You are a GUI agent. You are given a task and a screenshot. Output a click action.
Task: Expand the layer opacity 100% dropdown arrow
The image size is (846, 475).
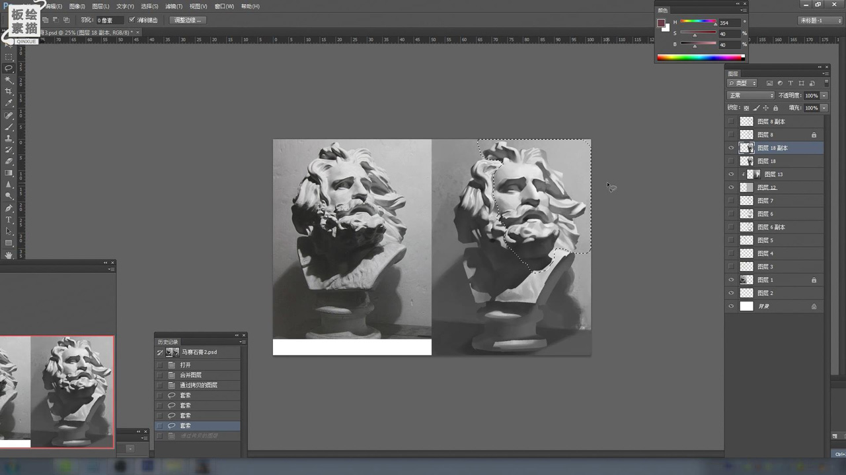[x=824, y=96]
